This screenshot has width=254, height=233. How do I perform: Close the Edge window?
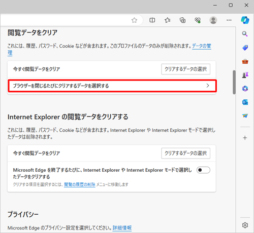[246, 5]
